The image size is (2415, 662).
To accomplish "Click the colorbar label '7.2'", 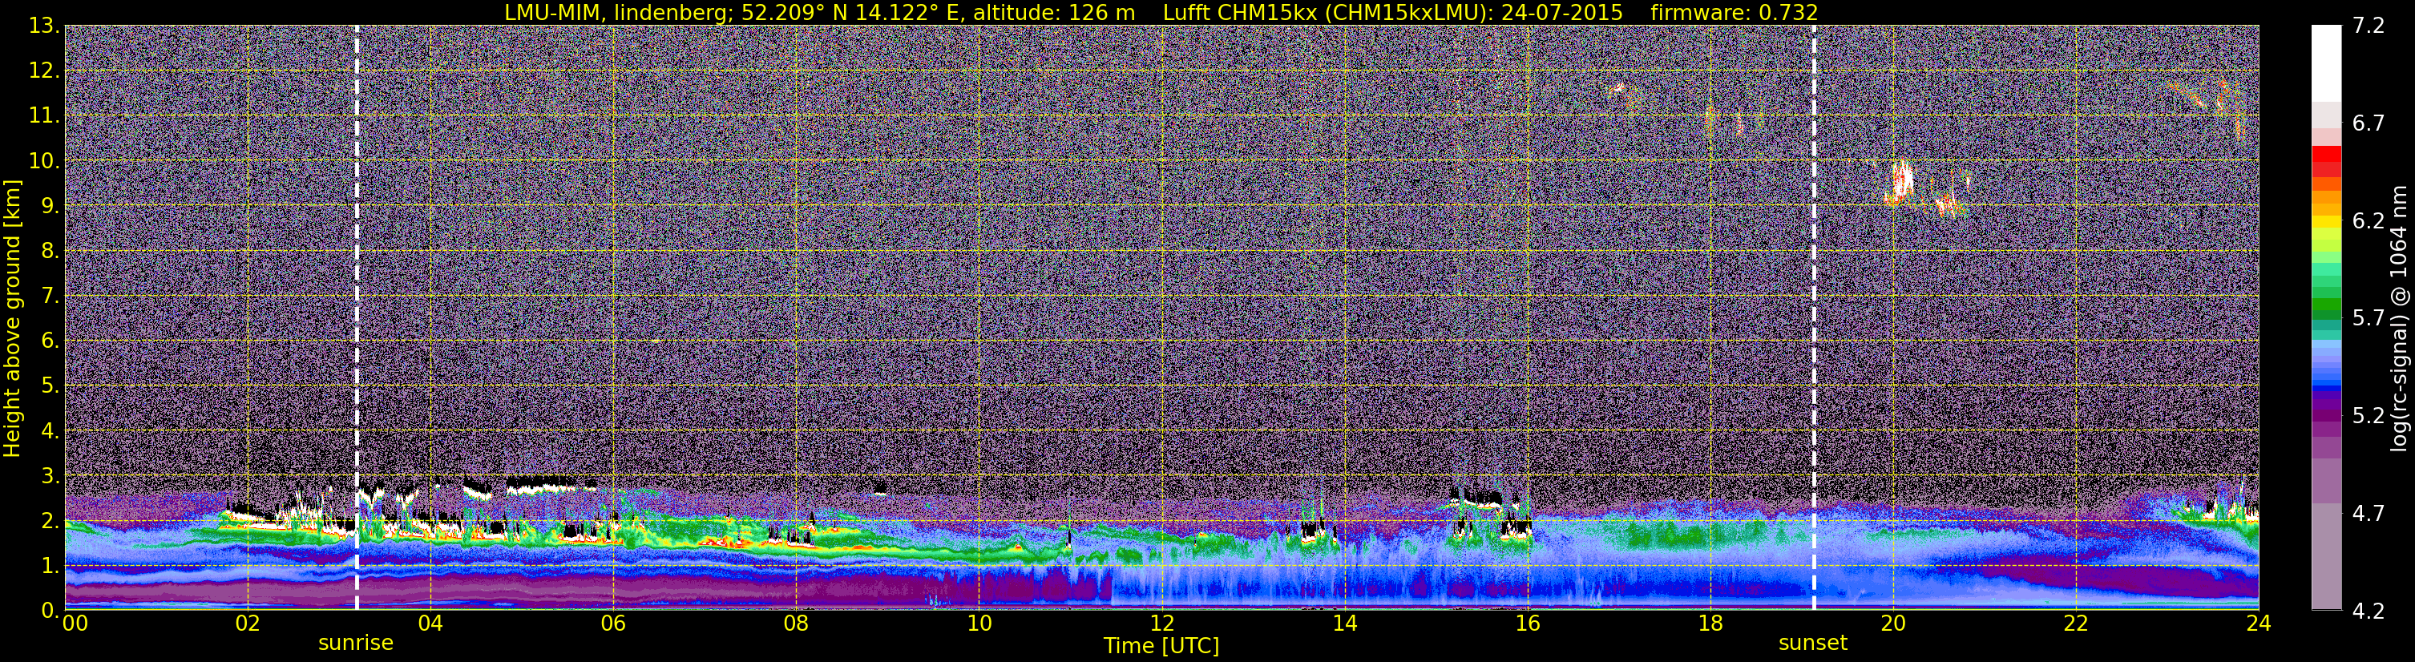I will pyautogui.click(x=2369, y=26).
